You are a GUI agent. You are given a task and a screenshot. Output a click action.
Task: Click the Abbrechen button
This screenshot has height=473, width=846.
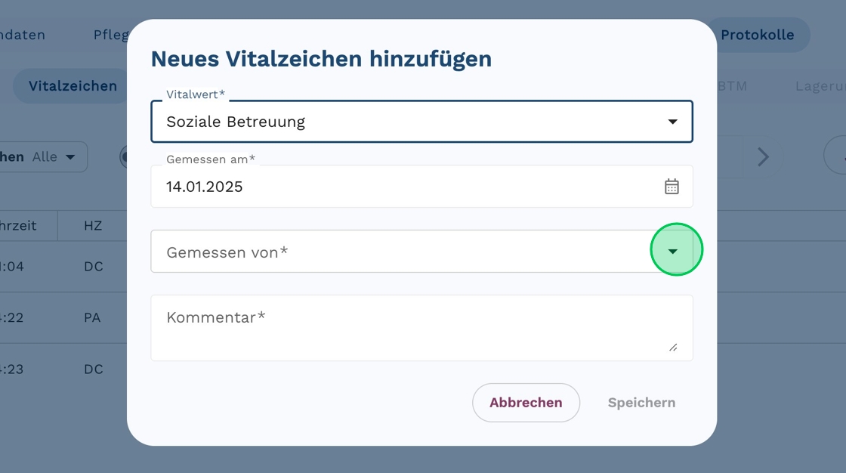point(526,403)
